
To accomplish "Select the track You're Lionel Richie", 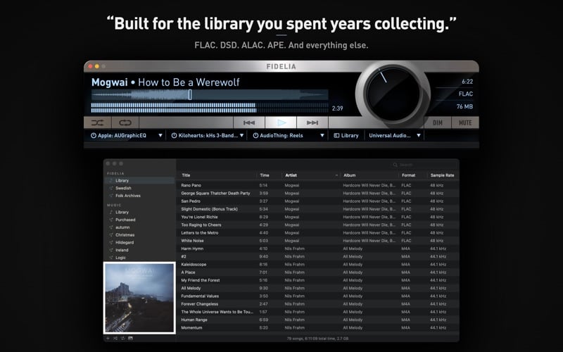I will point(318,217).
